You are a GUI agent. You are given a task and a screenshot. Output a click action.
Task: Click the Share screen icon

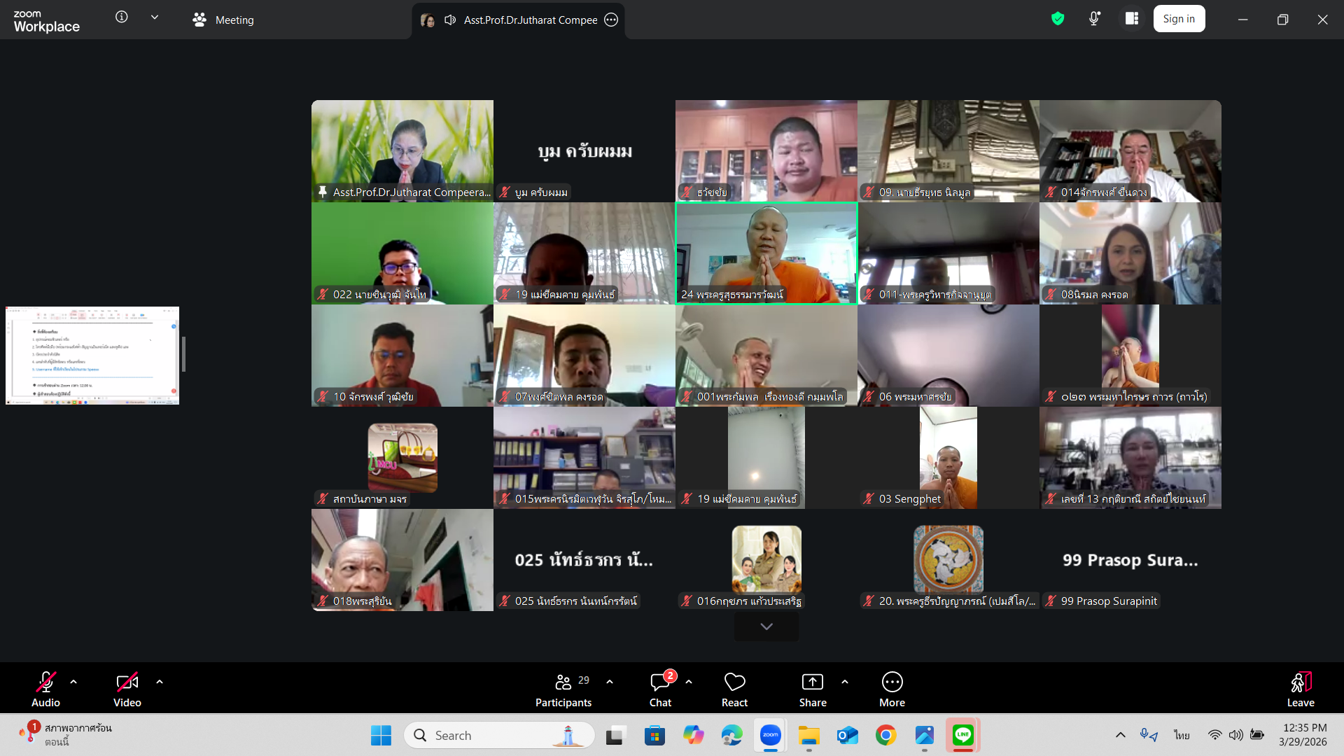[812, 689]
